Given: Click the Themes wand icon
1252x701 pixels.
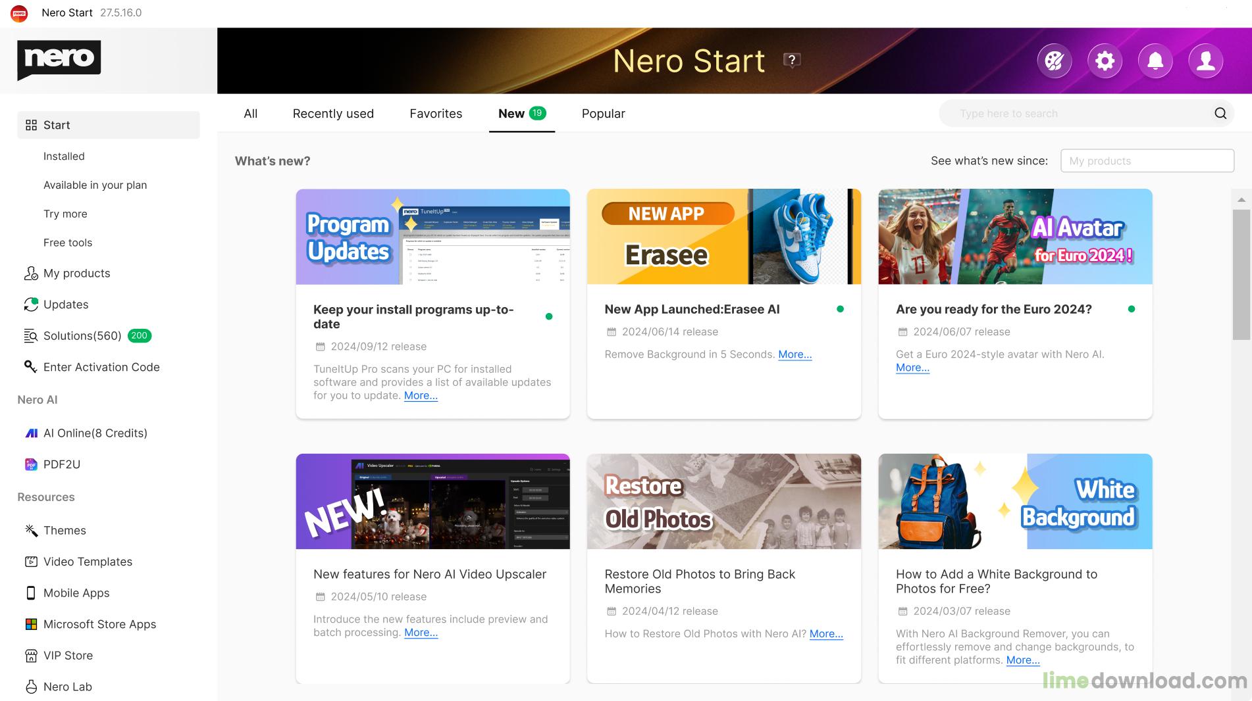Looking at the screenshot, I should [31, 531].
